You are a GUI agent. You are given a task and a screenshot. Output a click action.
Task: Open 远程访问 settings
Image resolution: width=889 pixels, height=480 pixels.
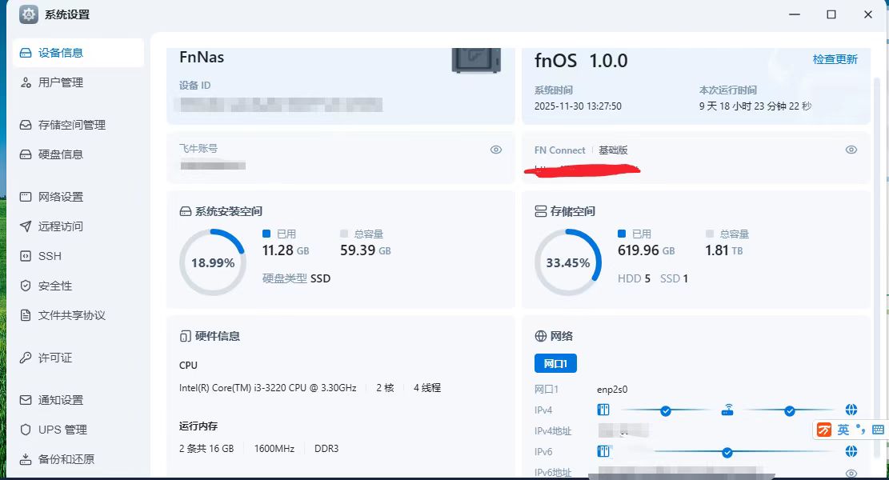pyautogui.click(x=78, y=226)
